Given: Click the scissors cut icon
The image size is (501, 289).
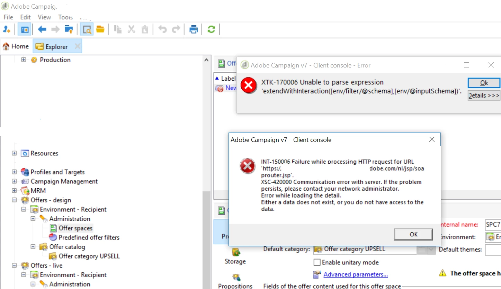Looking at the screenshot, I should [x=131, y=29].
